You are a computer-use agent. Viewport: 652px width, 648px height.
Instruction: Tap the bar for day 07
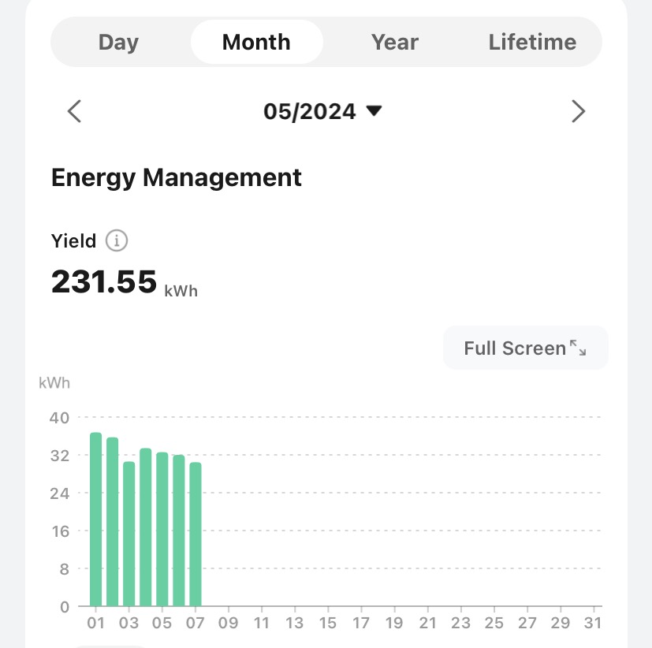tap(196, 534)
